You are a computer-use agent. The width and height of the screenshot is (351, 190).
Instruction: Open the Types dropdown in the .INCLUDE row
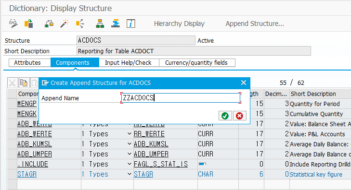coord(129,164)
